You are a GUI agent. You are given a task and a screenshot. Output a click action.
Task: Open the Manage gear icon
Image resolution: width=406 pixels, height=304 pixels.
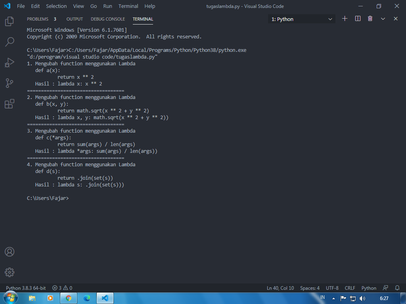(10, 272)
